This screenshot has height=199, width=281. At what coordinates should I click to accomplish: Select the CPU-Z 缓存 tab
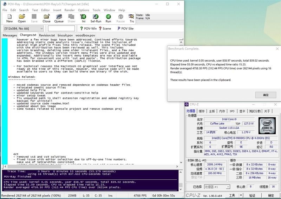pyautogui.click(x=202, y=111)
